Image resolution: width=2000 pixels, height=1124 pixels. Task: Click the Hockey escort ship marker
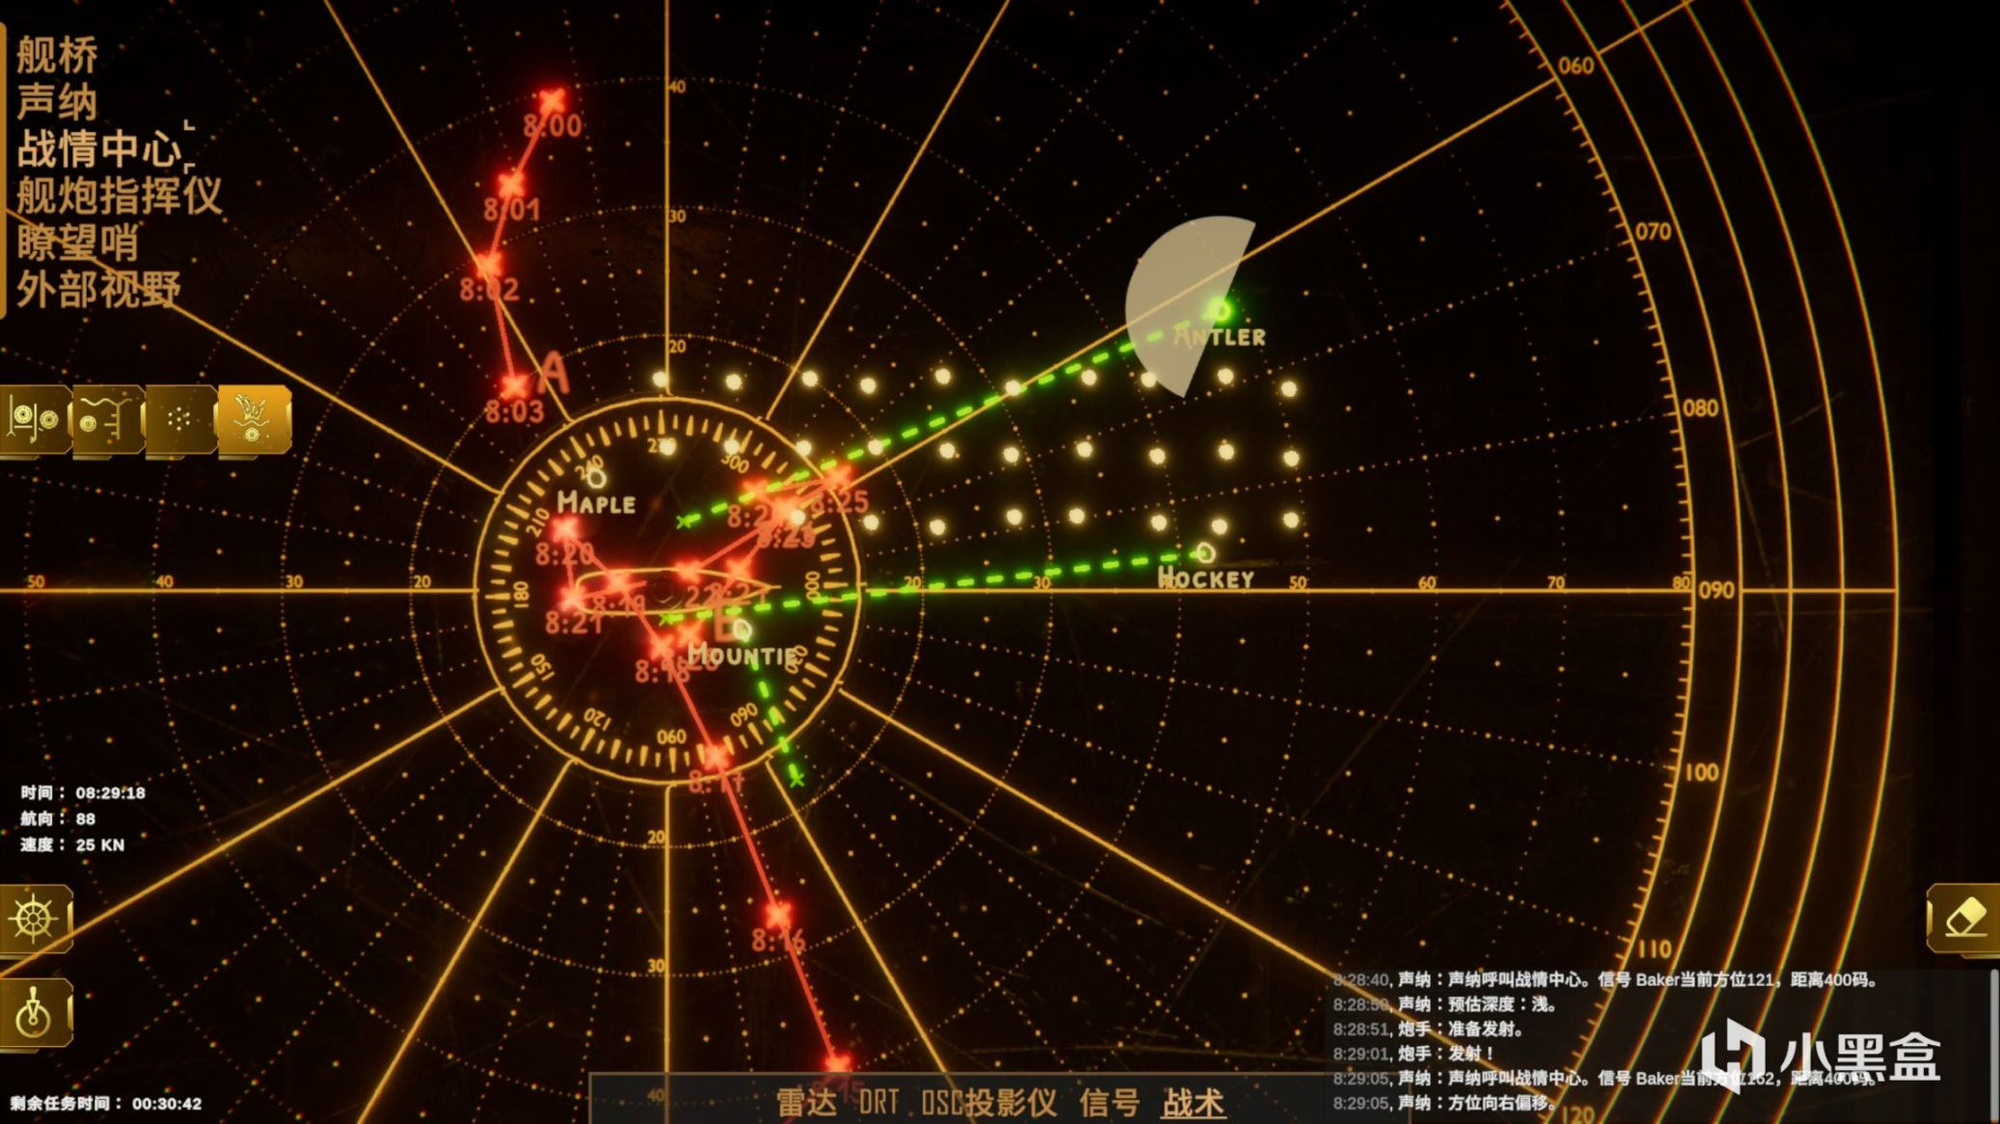tap(1203, 553)
